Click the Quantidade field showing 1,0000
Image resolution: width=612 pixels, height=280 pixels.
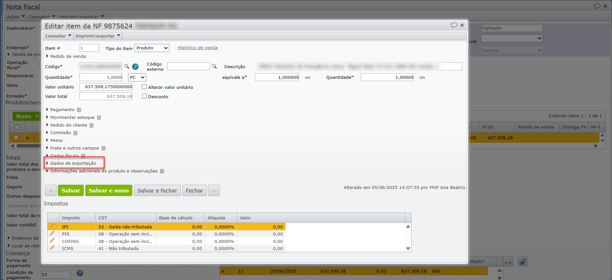(x=101, y=78)
